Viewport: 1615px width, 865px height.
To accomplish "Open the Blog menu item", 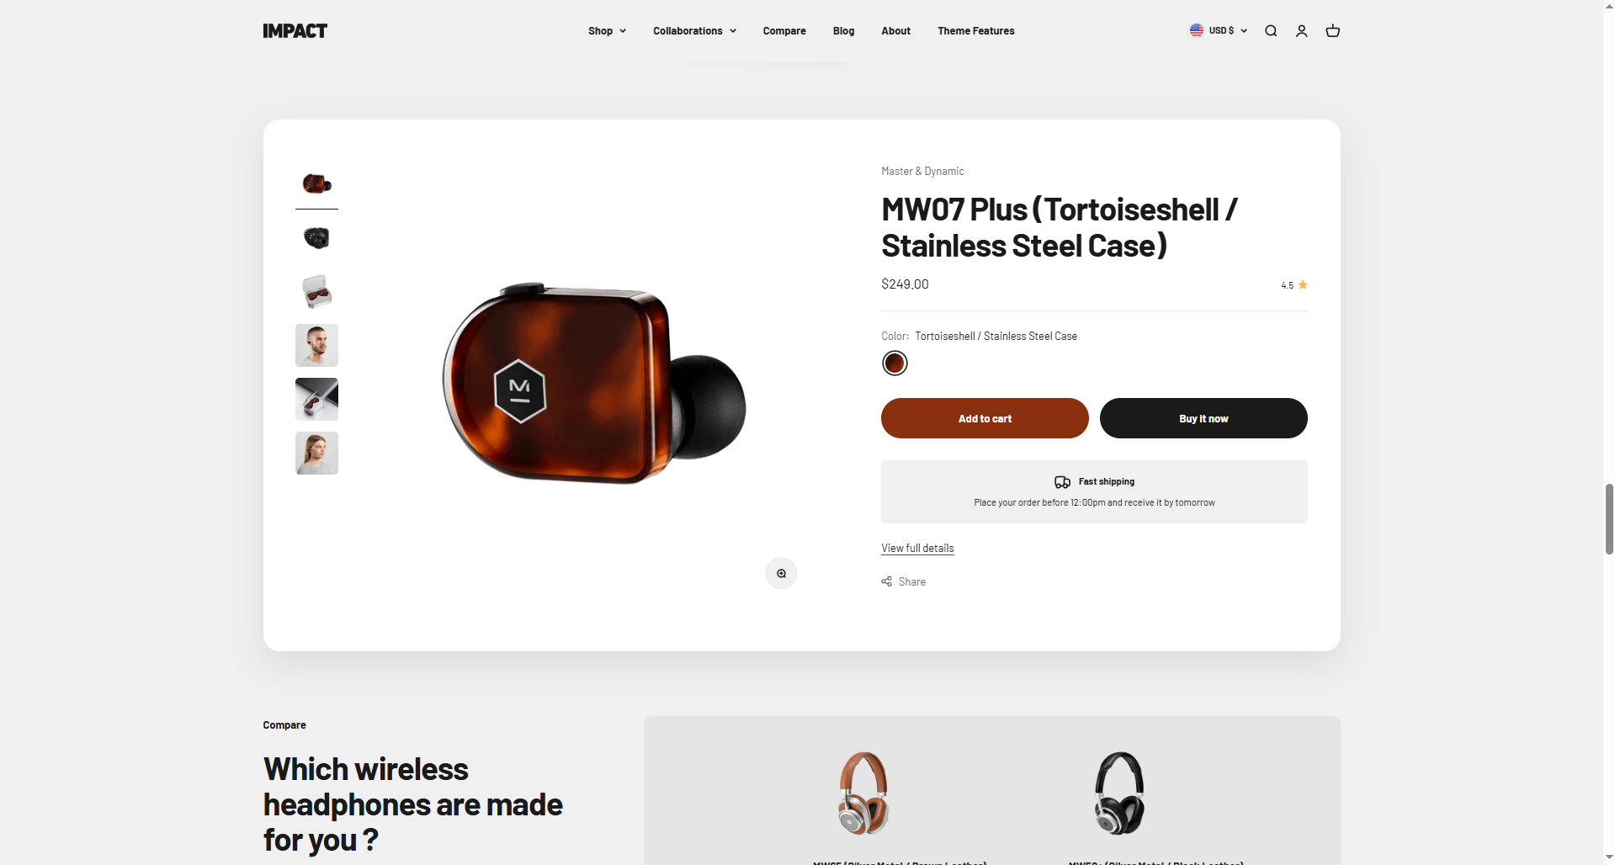I will tap(843, 31).
